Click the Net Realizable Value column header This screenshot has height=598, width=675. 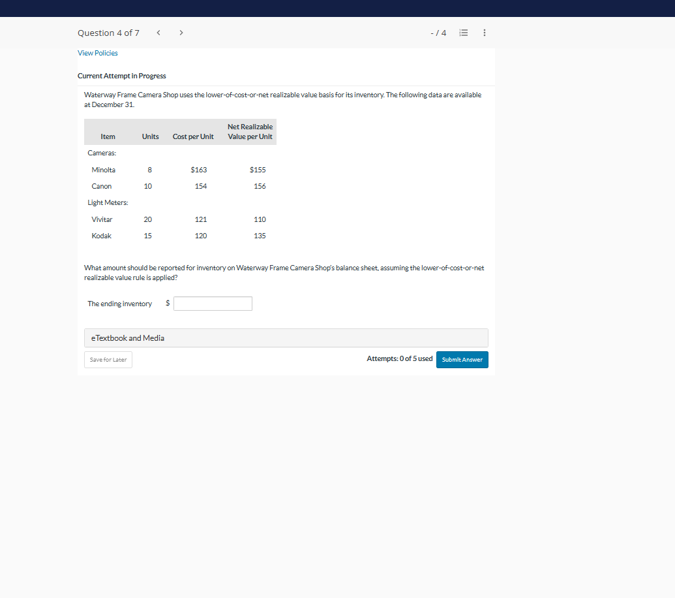point(249,131)
